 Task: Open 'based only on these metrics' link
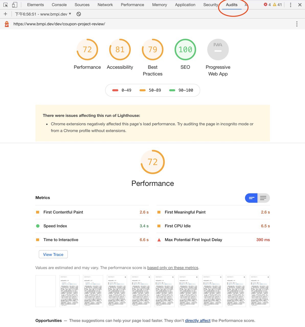173,268
